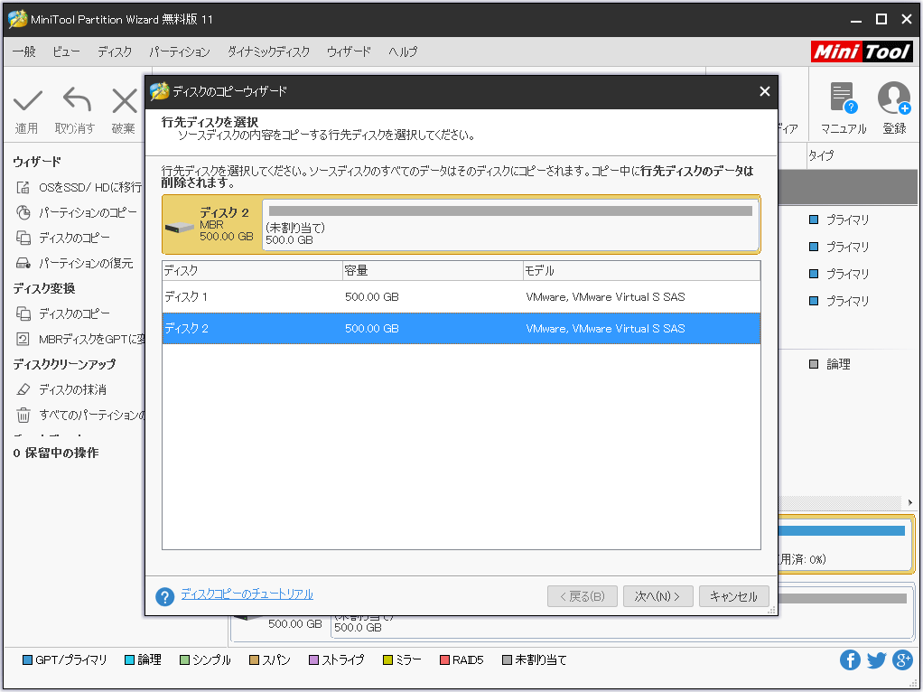This screenshot has height=692, width=923.
Task: Select パーティションの復元 in the wizard sidebar
Action: pyautogui.click(x=85, y=263)
